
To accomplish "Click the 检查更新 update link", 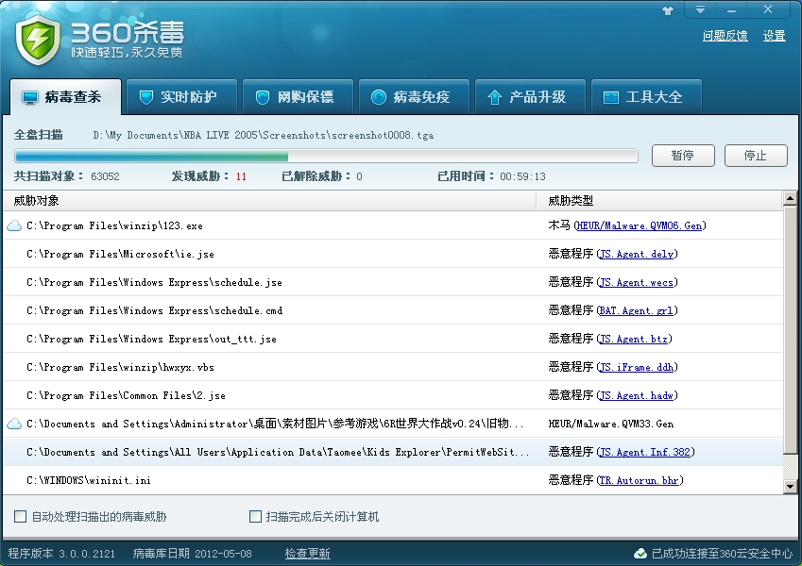I will [307, 554].
